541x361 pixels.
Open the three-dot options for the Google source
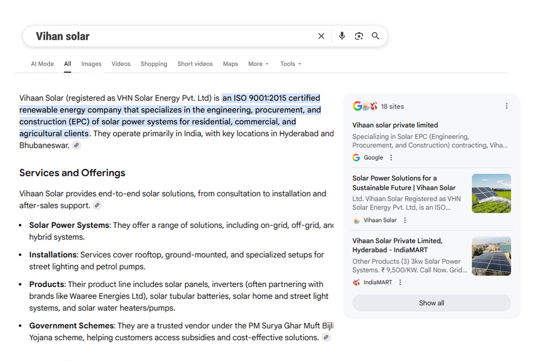coord(391,157)
